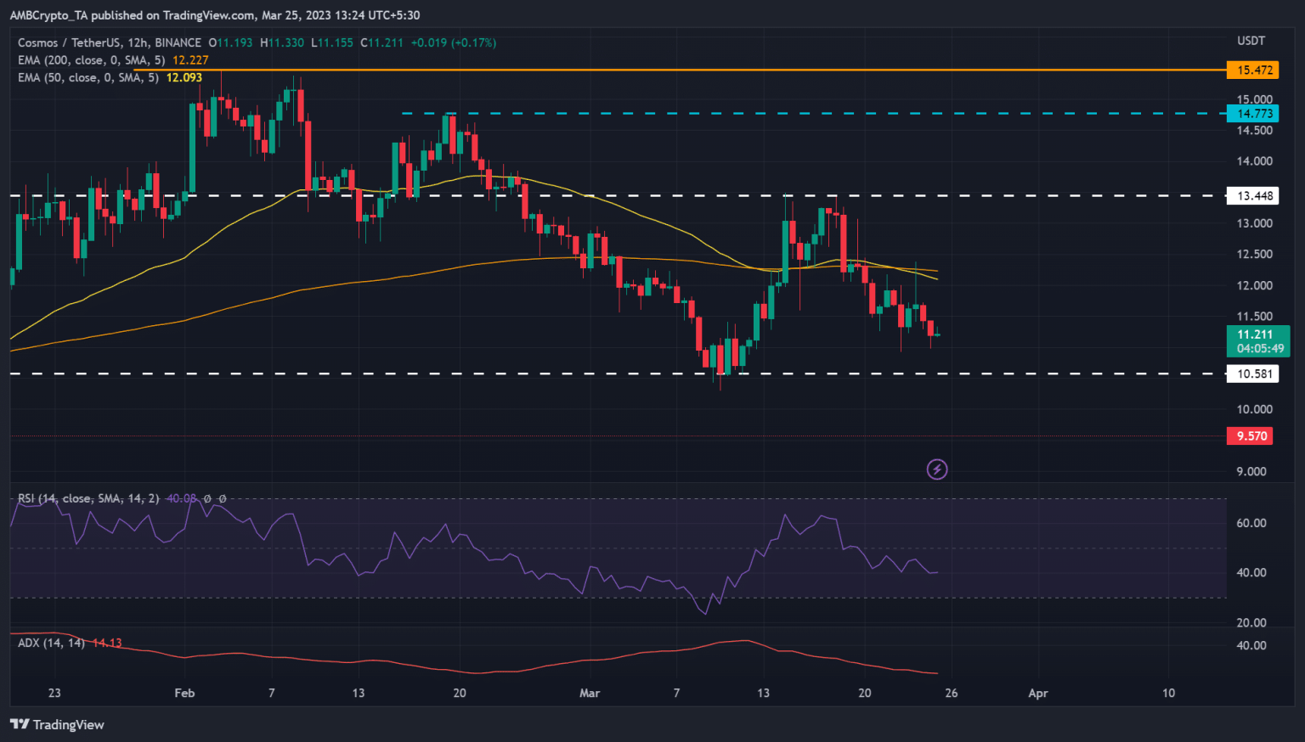Viewport: 1305px width, 742px height.
Task: Click the teal 14.773 dashed-level price label
Action: tap(1253, 112)
